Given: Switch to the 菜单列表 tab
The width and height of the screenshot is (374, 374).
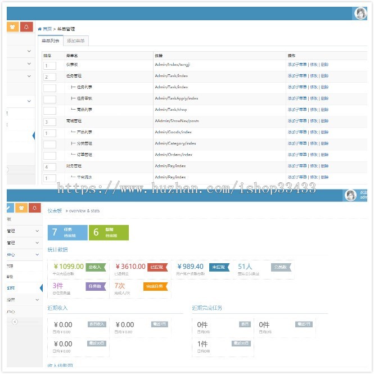Looking at the screenshot, I should click(x=50, y=41).
